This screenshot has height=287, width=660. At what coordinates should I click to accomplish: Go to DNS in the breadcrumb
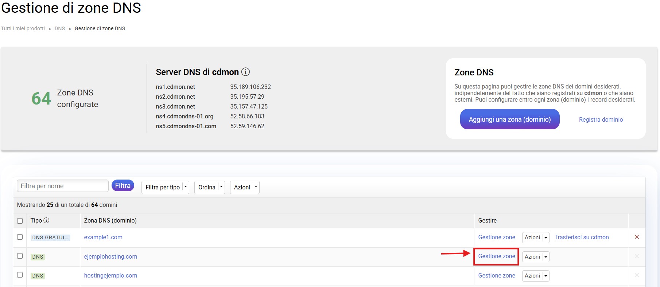coord(59,28)
